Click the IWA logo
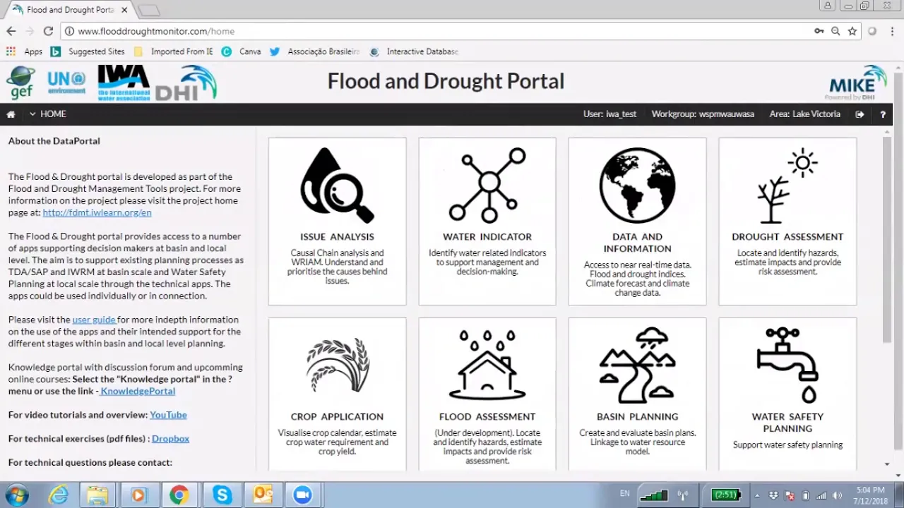 point(124,83)
